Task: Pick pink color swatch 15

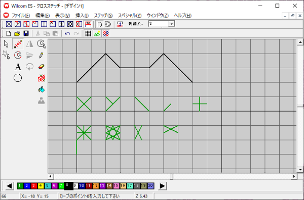Action: (116, 186)
